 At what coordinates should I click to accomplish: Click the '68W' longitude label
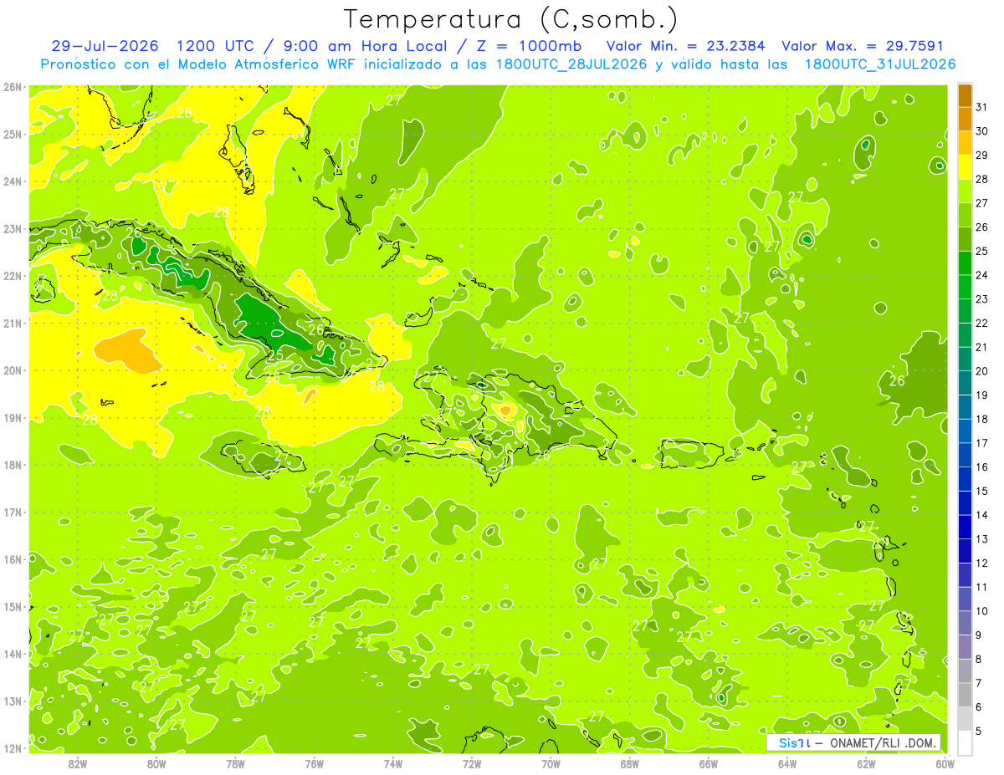pos(630,763)
